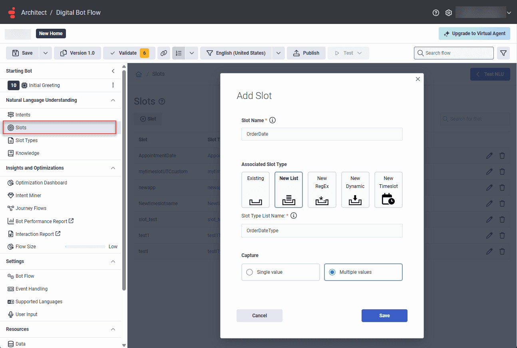The height and width of the screenshot is (348, 517).
Task: Click the Genesys logo in the header
Action: tap(12, 12)
